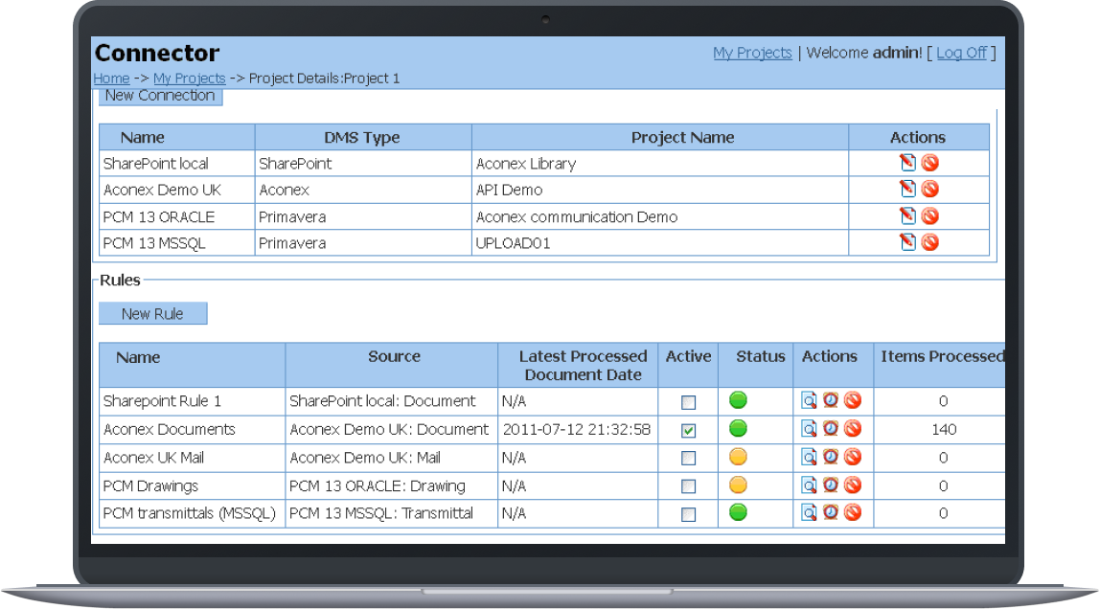View details for Sharepoint Rule 1
The image size is (1100, 609).
pyautogui.click(x=808, y=400)
